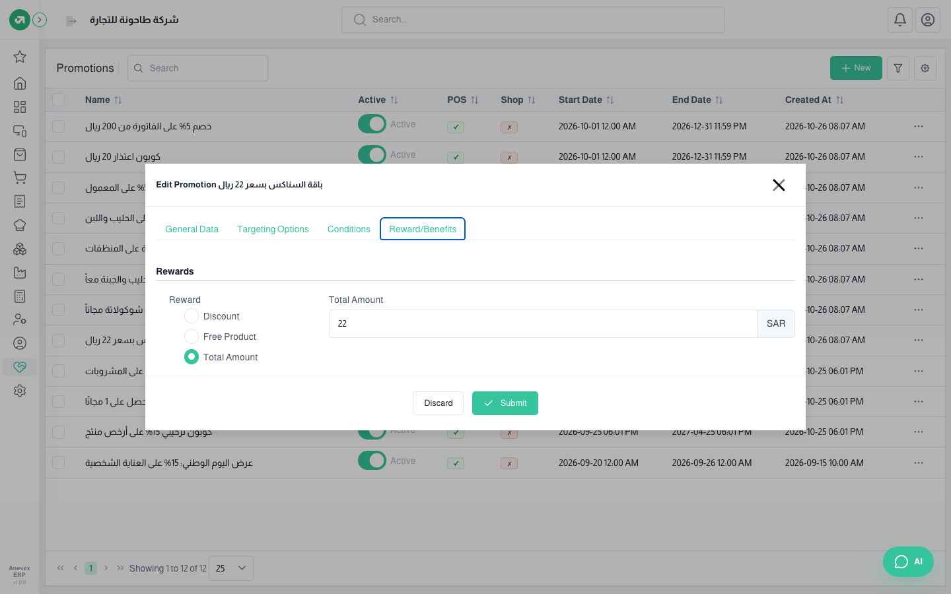Sort by Start Date column
Viewport: 951px width, 594px height.
pyautogui.click(x=586, y=100)
